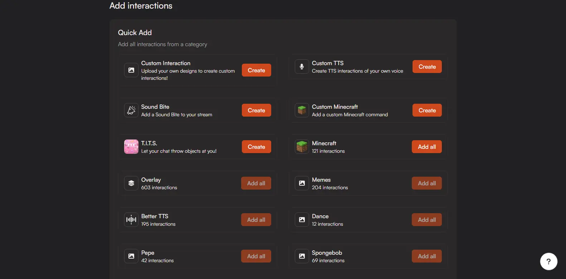566x279 pixels.
Task: Click the Custom Interaction image icon
Action: click(x=131, y=70)
